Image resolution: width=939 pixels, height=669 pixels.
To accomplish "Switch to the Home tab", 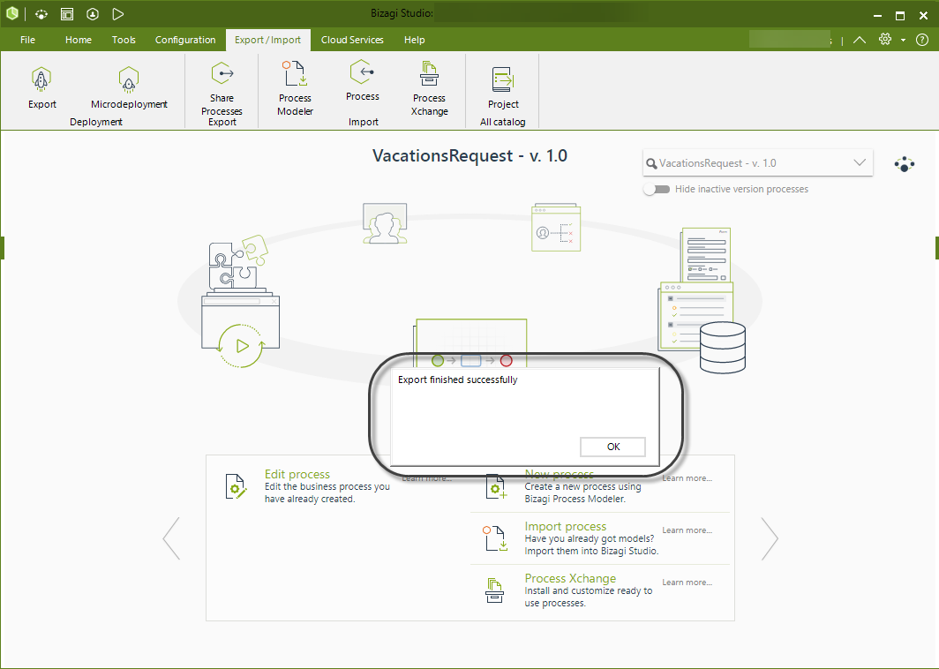I will pos(79,40).
